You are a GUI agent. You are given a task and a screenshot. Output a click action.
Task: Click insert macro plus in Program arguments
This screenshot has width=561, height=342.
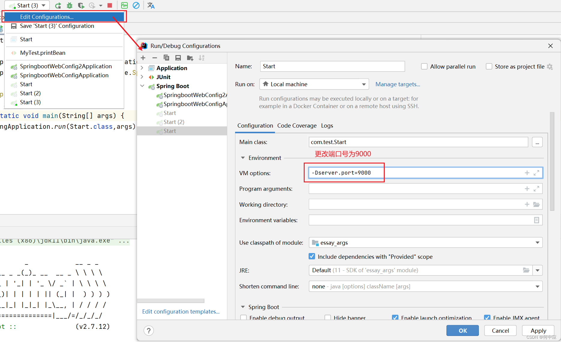coord(527,189)
